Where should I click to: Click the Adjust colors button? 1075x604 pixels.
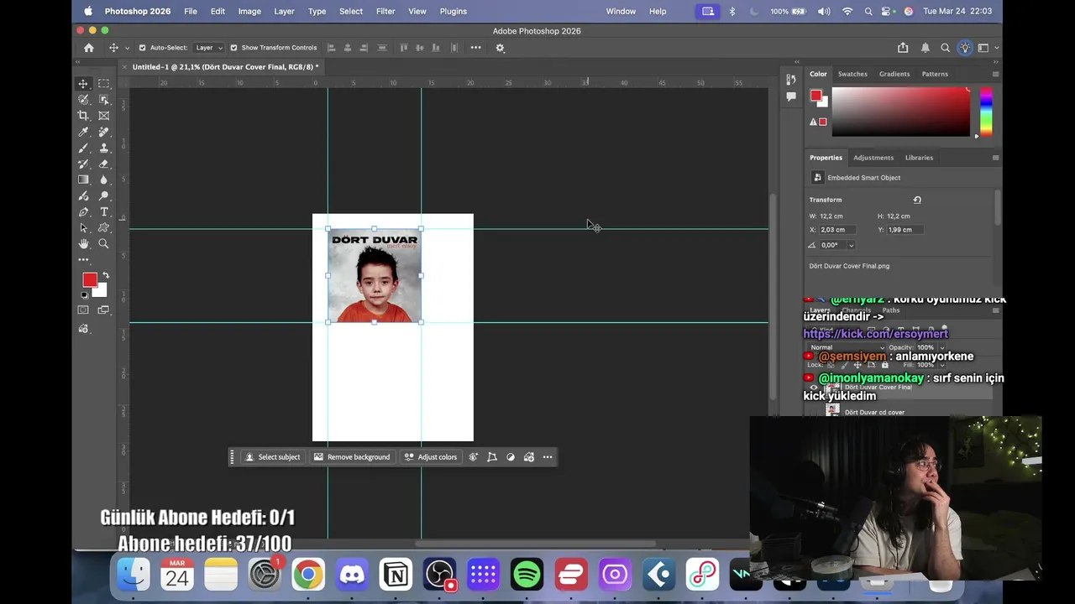point(431,457)
